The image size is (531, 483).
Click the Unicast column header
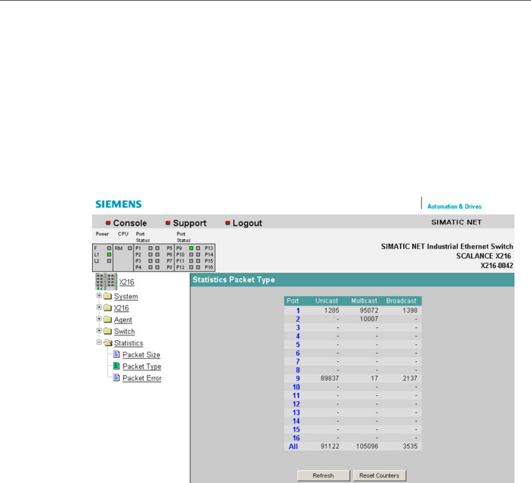pos(327,301)
